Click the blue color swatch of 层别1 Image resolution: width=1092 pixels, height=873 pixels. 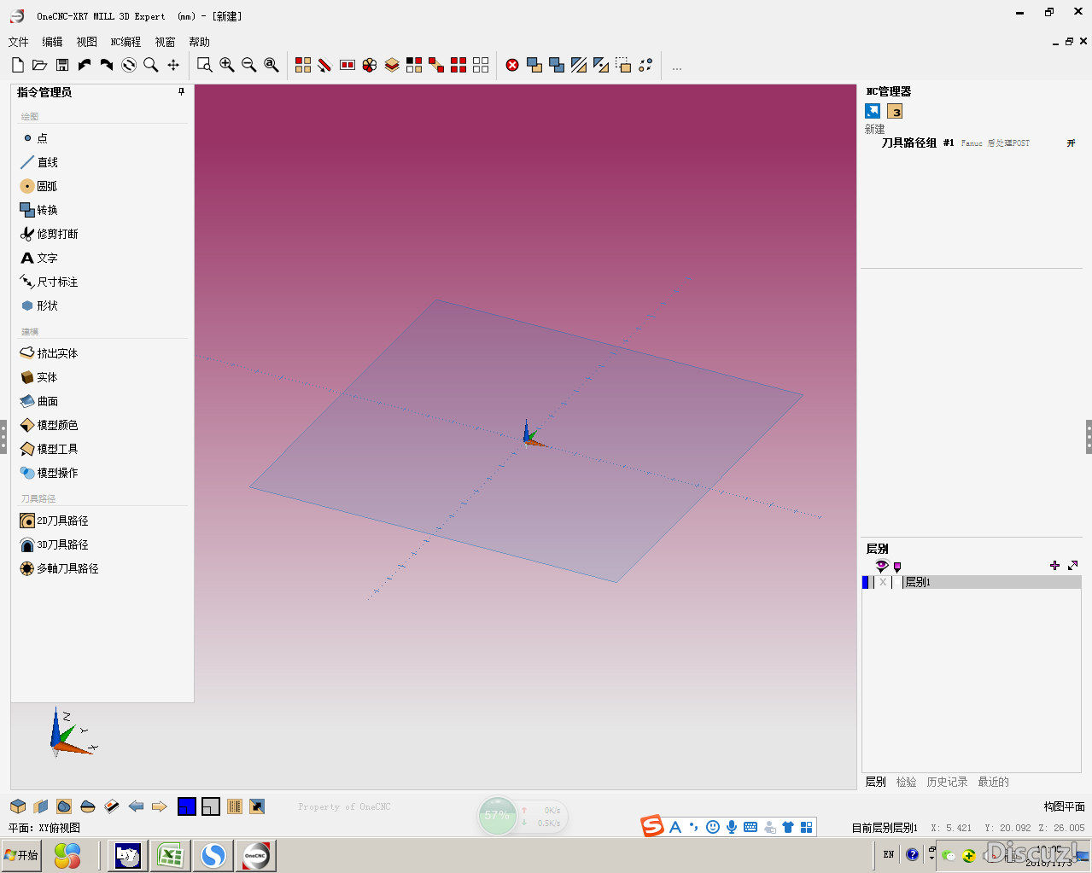click(x=866, y=582)
